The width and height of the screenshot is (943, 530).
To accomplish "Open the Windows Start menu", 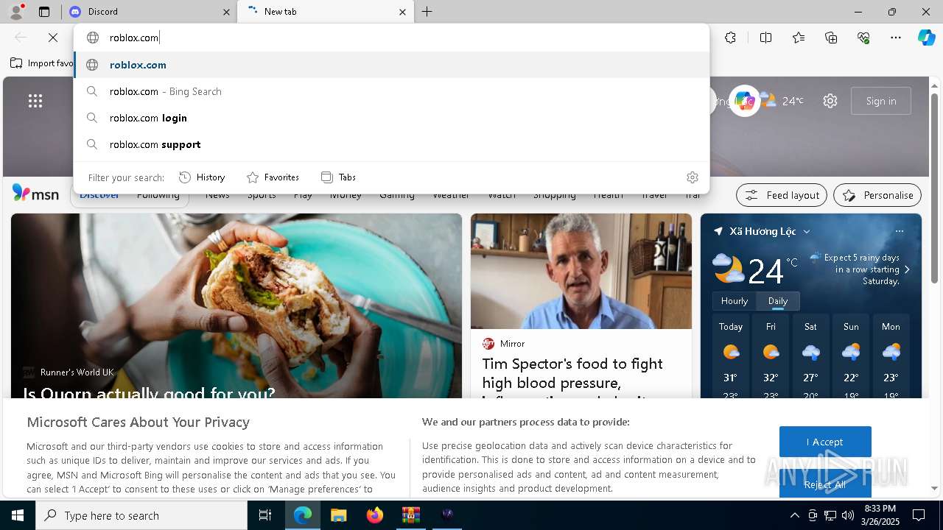I will click(x=18, y=515).
